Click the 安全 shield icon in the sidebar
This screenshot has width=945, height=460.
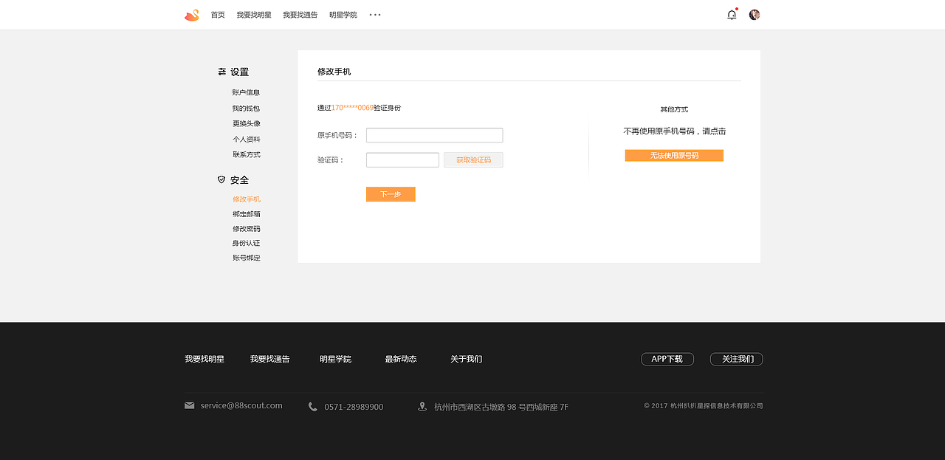[221, 179]
